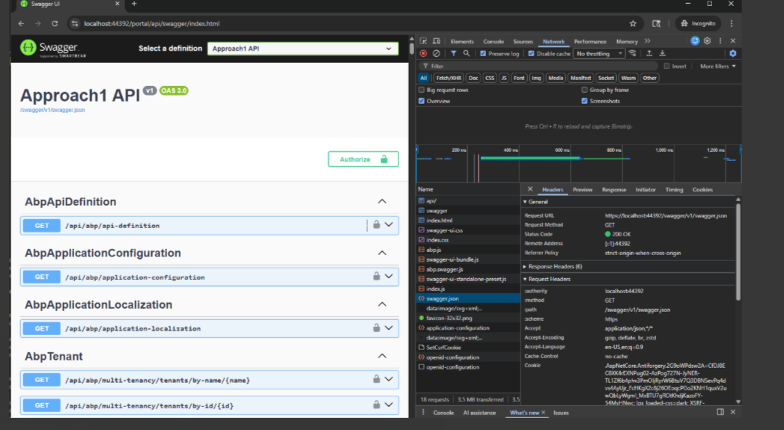Clear the network log
This screenshot has height=430, width=784.
pos(436,54)
